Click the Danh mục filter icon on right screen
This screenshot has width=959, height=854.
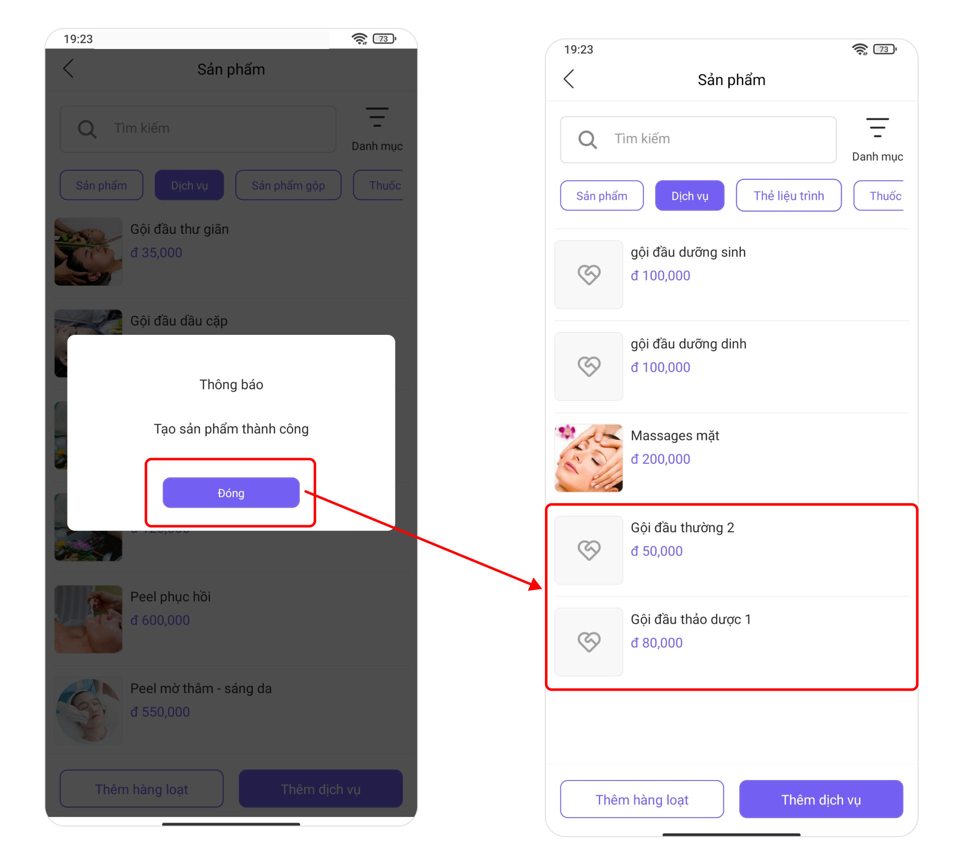877,128
